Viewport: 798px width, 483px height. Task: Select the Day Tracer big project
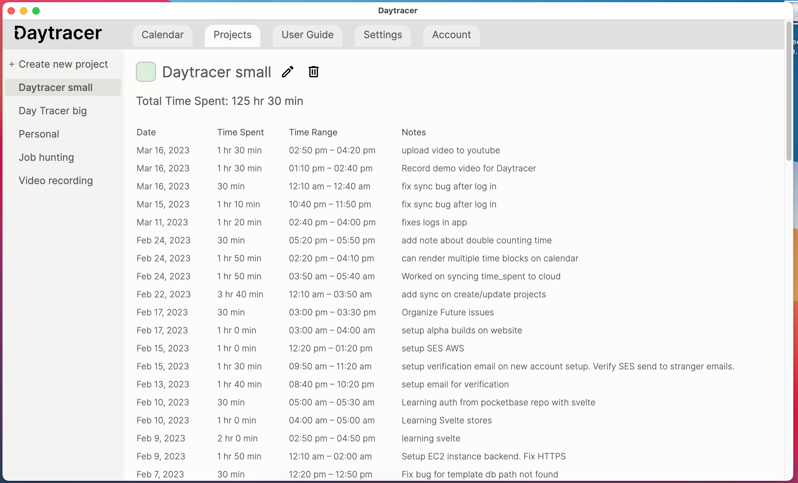coord(53,111)
